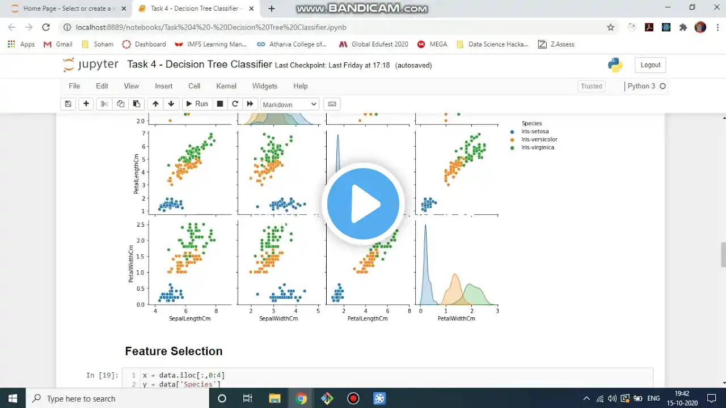Open the Global Edufest 2020 bookmark
This screenshot has height=408, width=726.
click(x=374, y=44)
